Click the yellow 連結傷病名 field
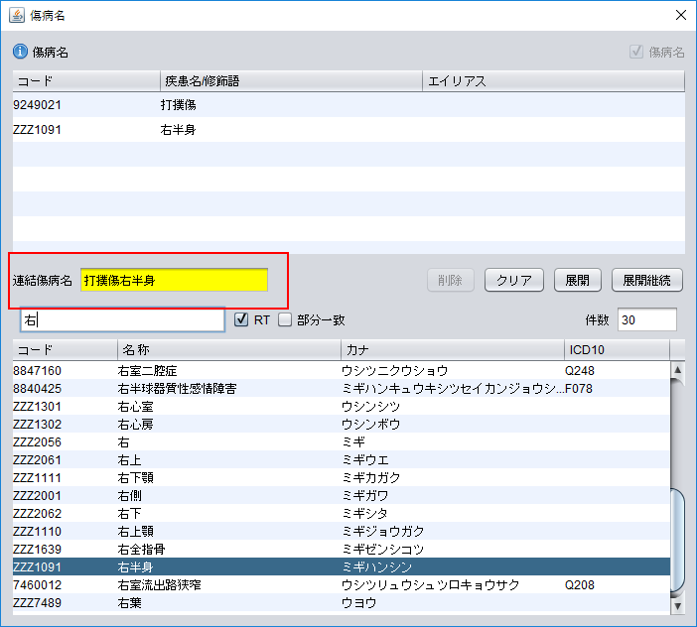 tap(174, 281)
